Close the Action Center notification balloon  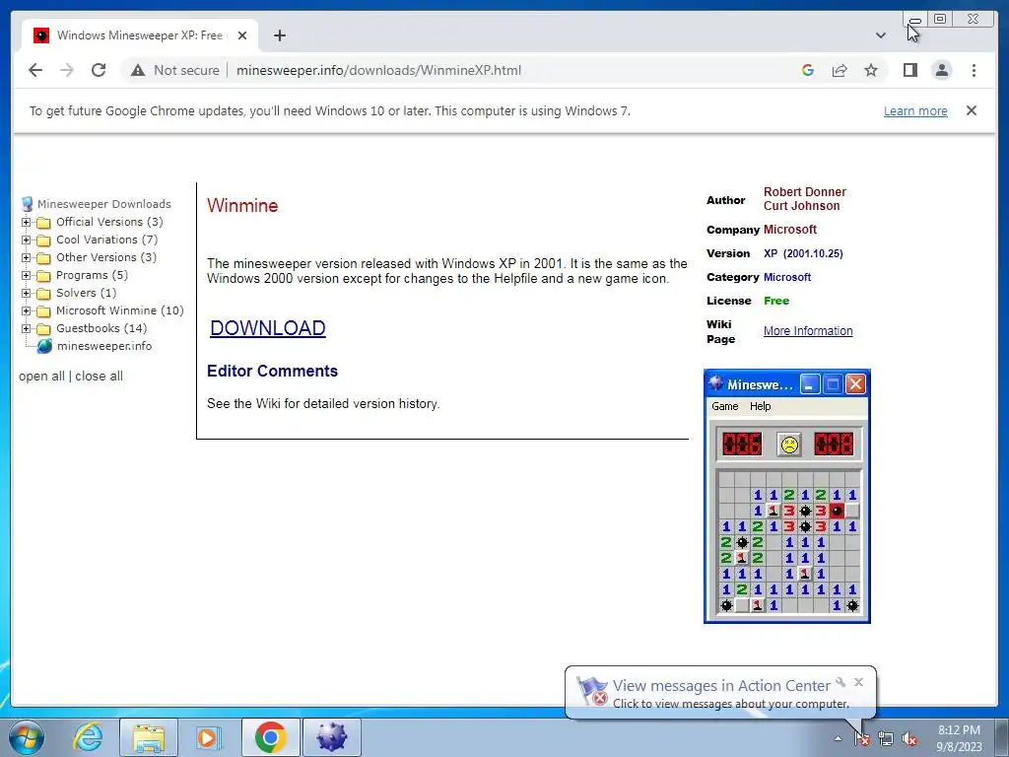pos(858,682)
